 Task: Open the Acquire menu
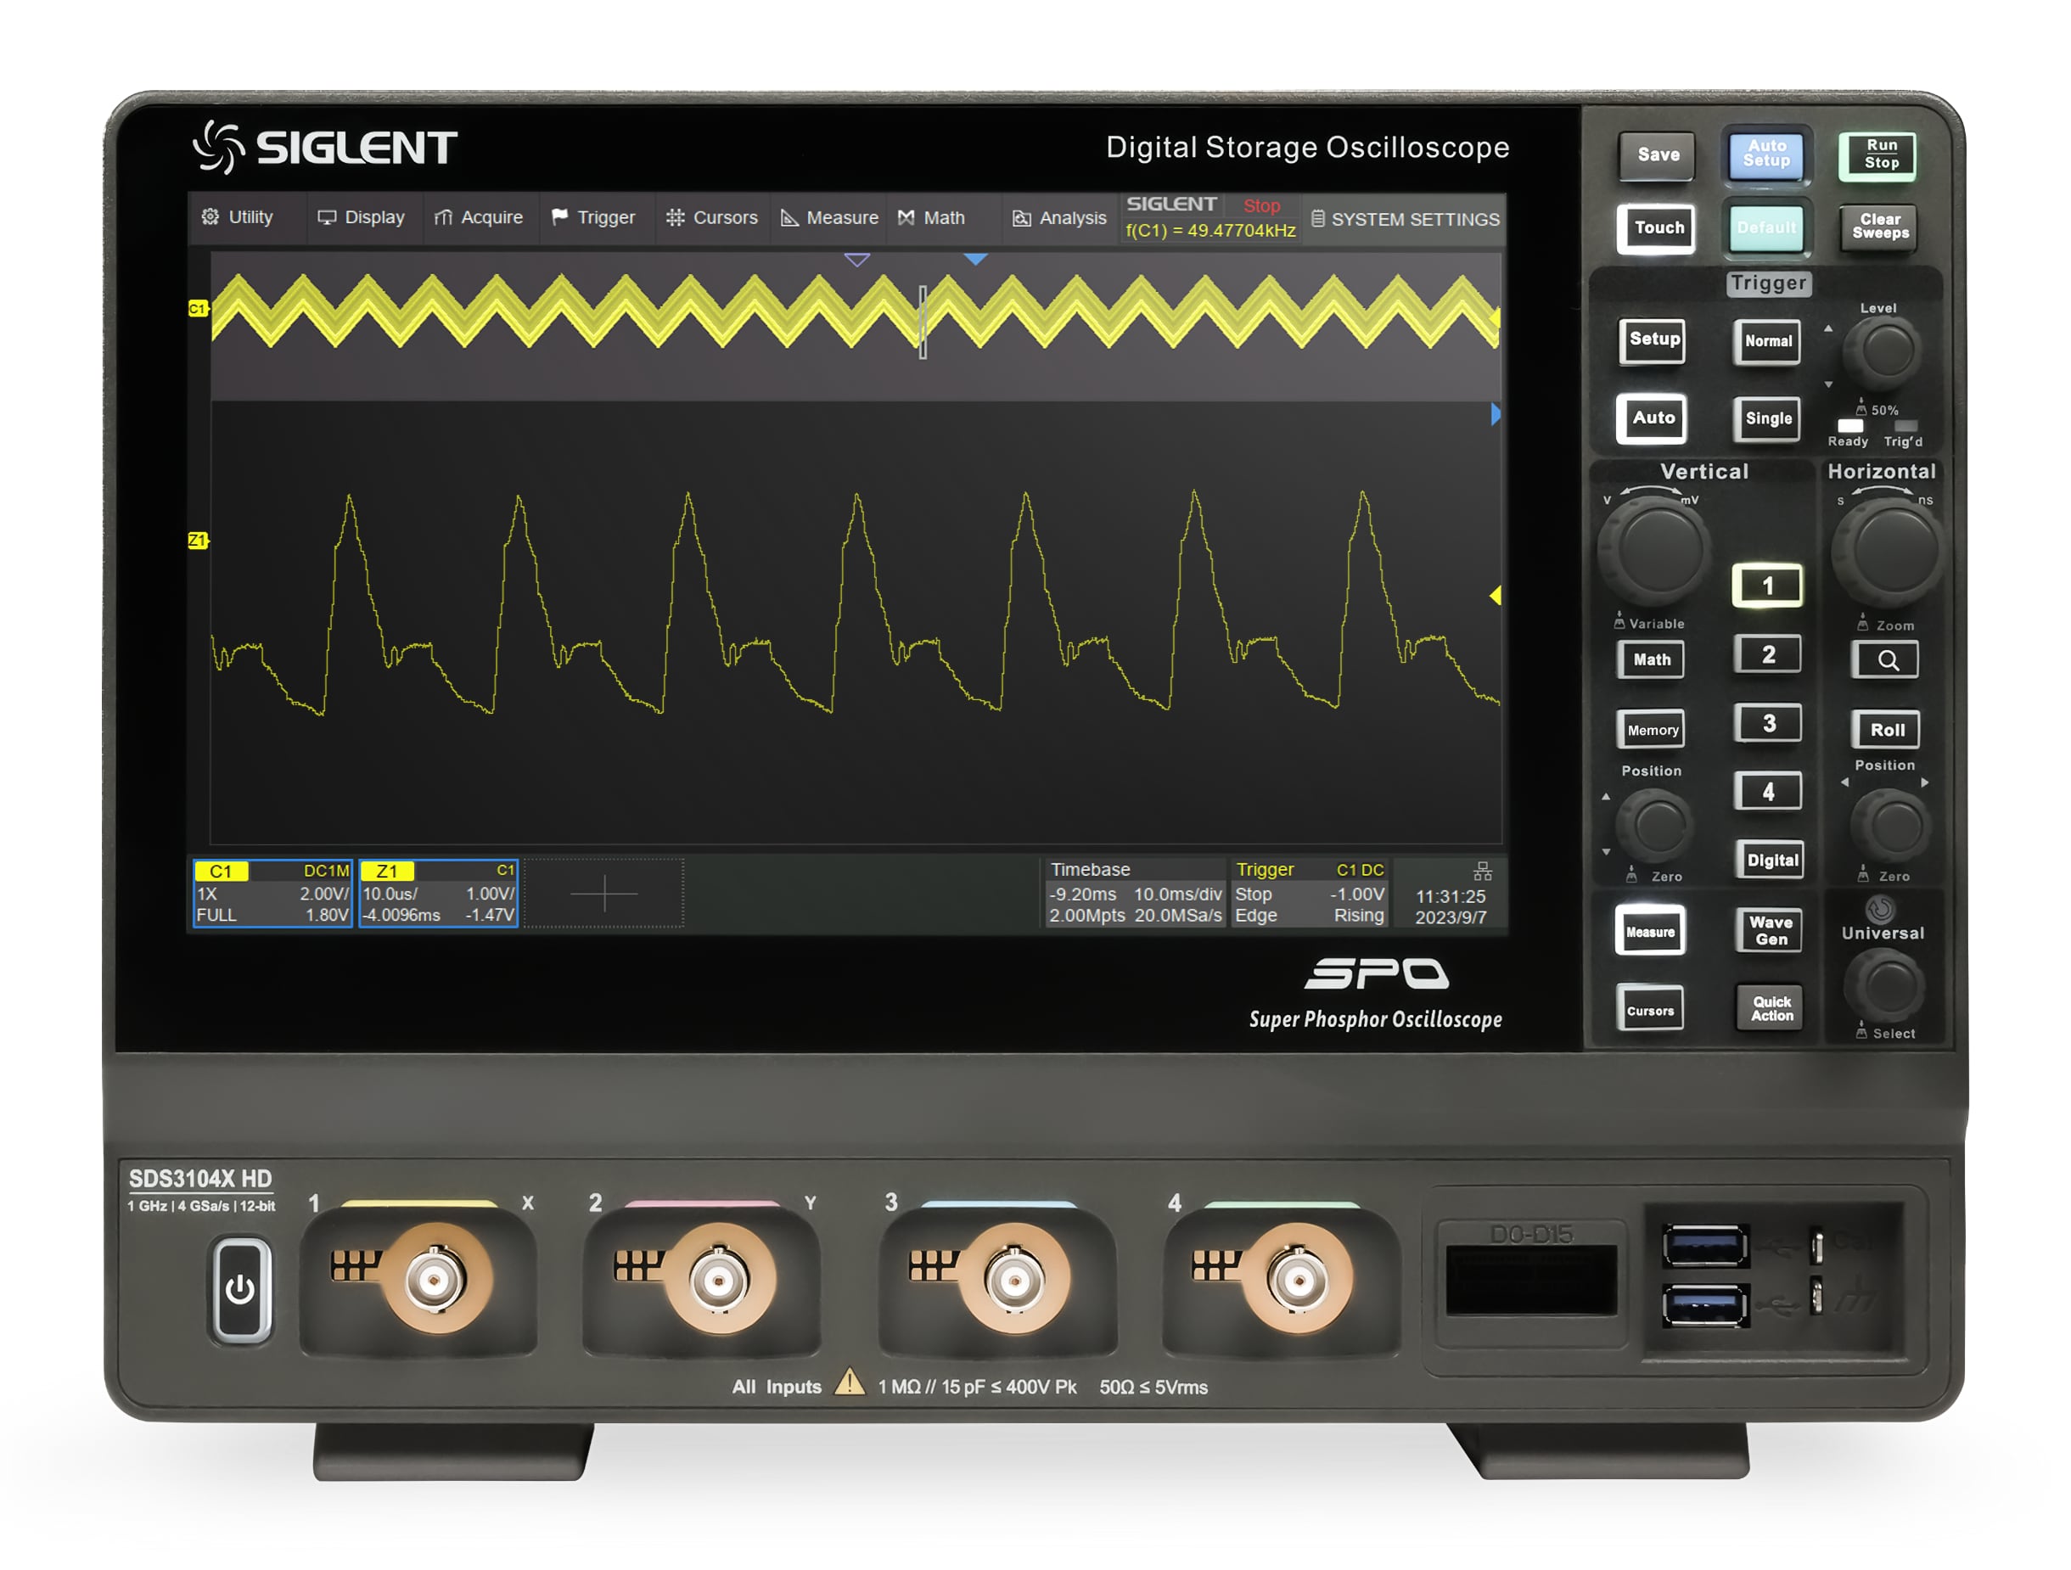pyautogui.click(x=479, y=217)
